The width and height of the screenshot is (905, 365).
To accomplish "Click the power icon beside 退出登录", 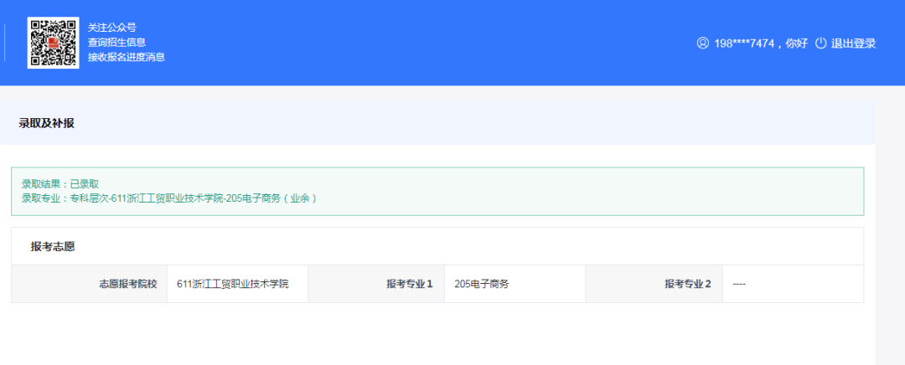I will point(820,44).
